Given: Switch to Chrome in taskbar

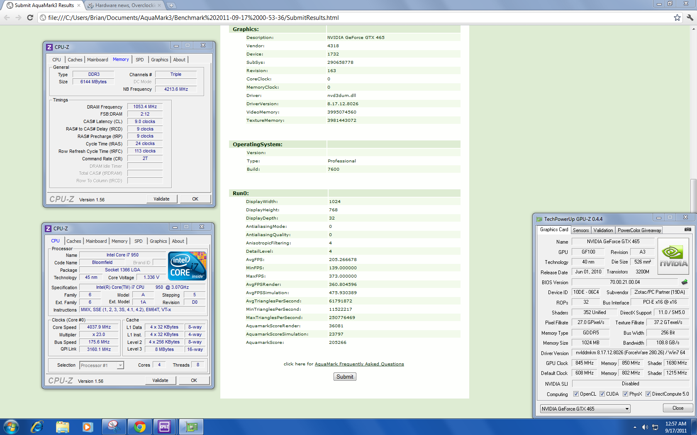Looking at the screenshot, I should coord(140,427).
